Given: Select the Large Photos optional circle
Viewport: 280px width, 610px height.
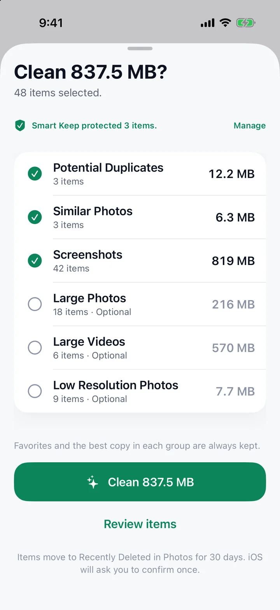Looking at the screenshot, I should [35, 304].
